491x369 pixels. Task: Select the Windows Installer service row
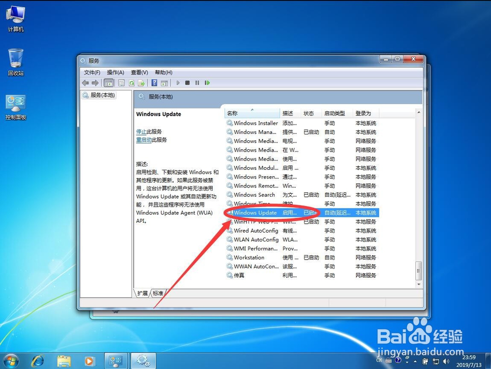[302, 123]
